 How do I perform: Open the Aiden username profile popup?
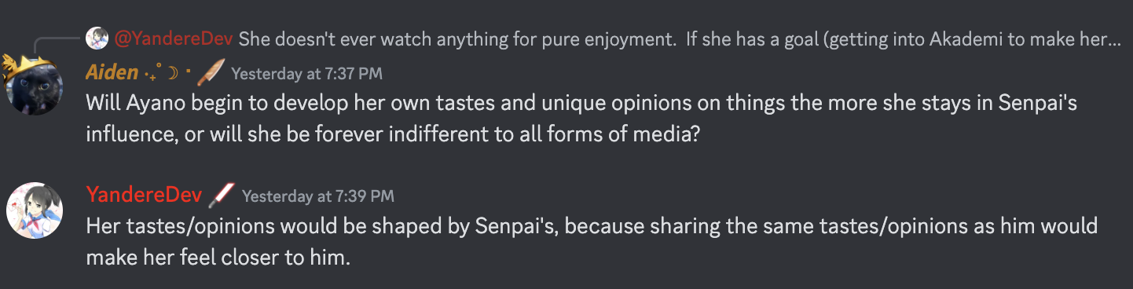click(112, 73)
